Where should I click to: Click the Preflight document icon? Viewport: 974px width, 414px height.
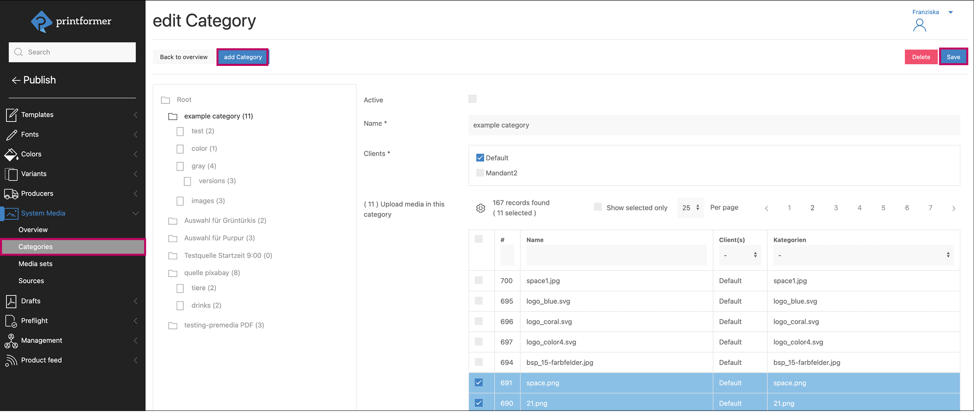(11, 321)
